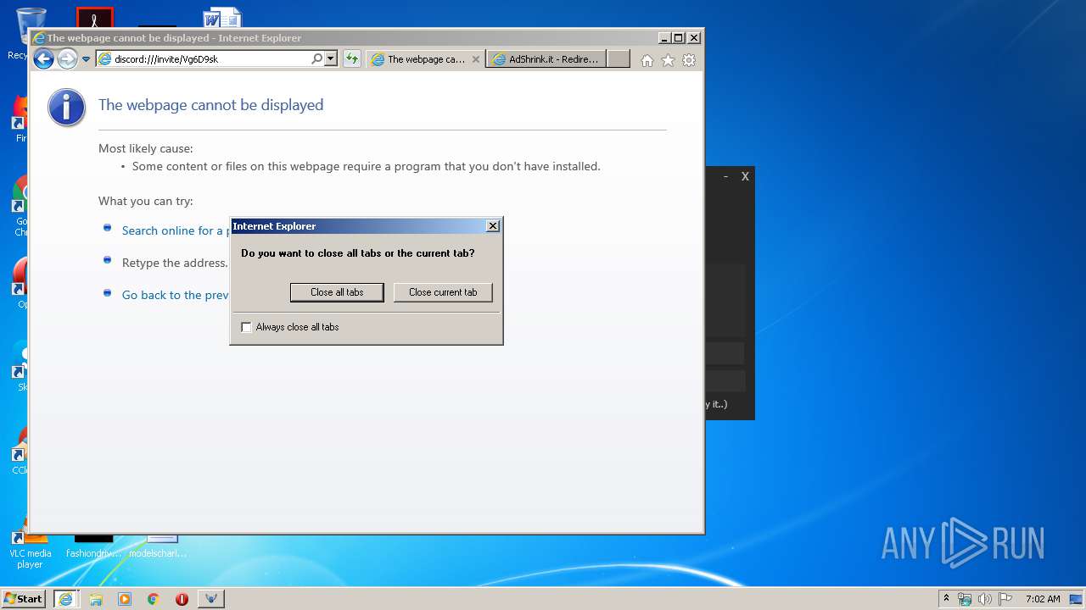Click 'Close all tabs' button in dialog

pos(337,292)
